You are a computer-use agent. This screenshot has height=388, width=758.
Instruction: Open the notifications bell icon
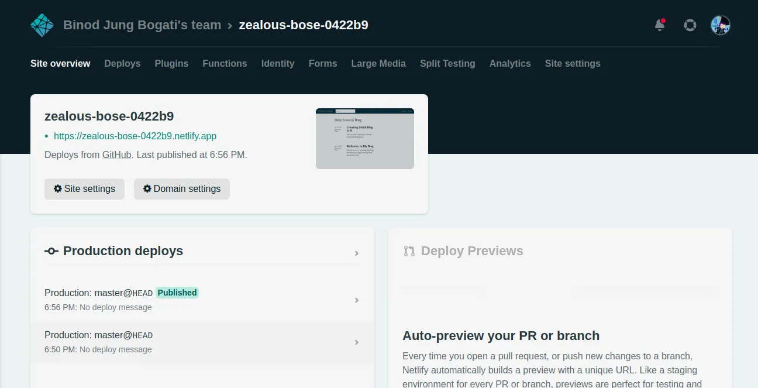click(x=660, y=25)
